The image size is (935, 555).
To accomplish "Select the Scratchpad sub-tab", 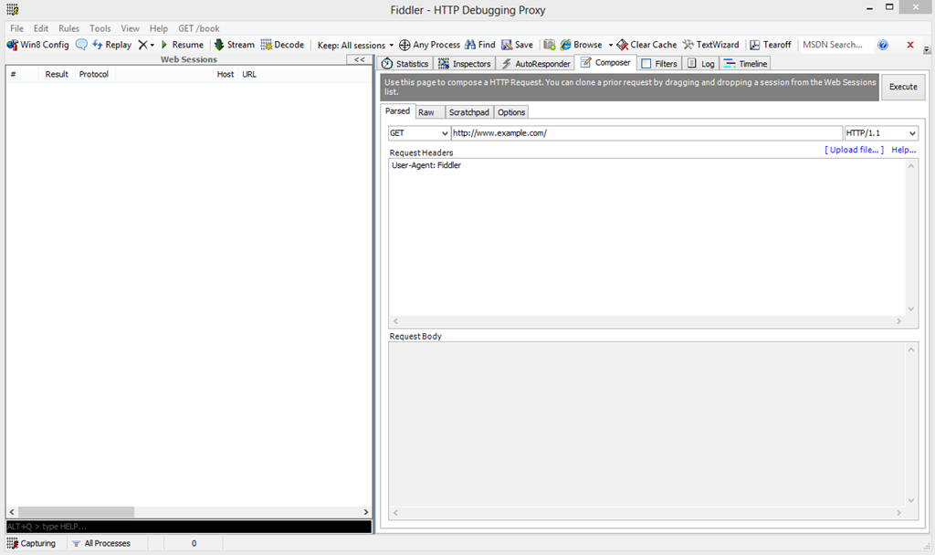I will pyautogui.click(x=468, y=112).
